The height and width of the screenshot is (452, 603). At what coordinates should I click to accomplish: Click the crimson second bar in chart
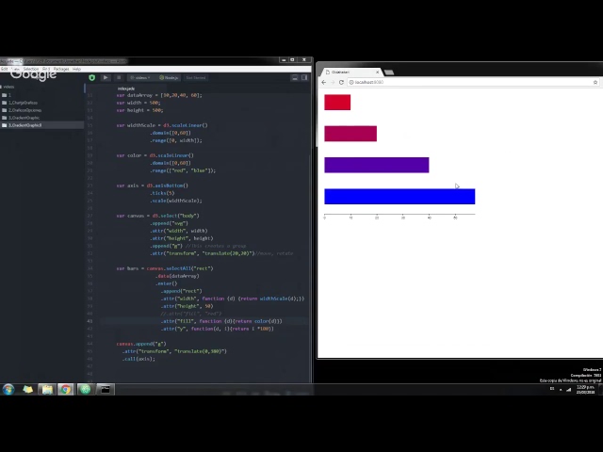350,134
